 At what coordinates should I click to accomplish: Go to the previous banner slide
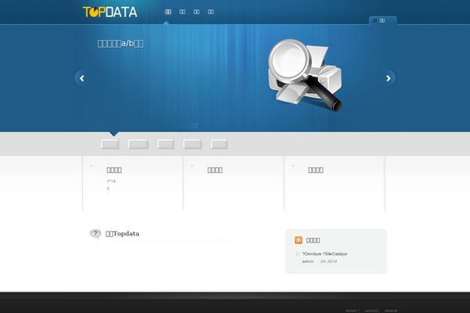[81, 78]
